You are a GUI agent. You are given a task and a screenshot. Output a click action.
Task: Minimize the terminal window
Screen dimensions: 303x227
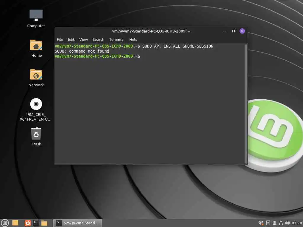click(225, 31)
